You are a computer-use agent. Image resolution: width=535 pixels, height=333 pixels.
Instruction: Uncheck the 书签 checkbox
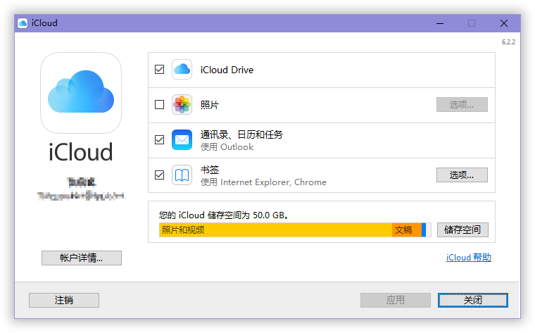point(159,175)
